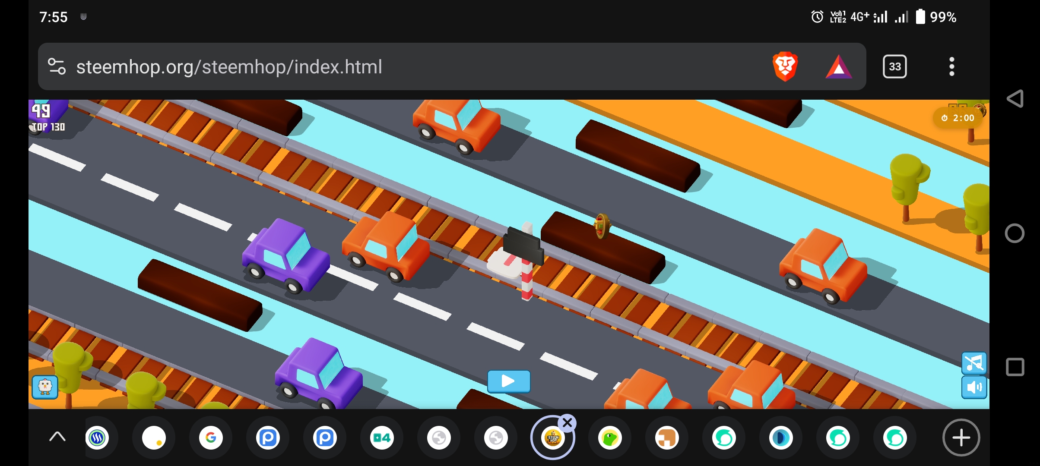Tap the steemhop.org URL in the address bar
The height and width of the screenshot is (466, 1040).
click(229, 67)
